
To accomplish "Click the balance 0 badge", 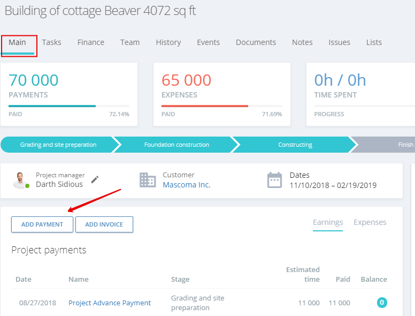I will 382,303.
